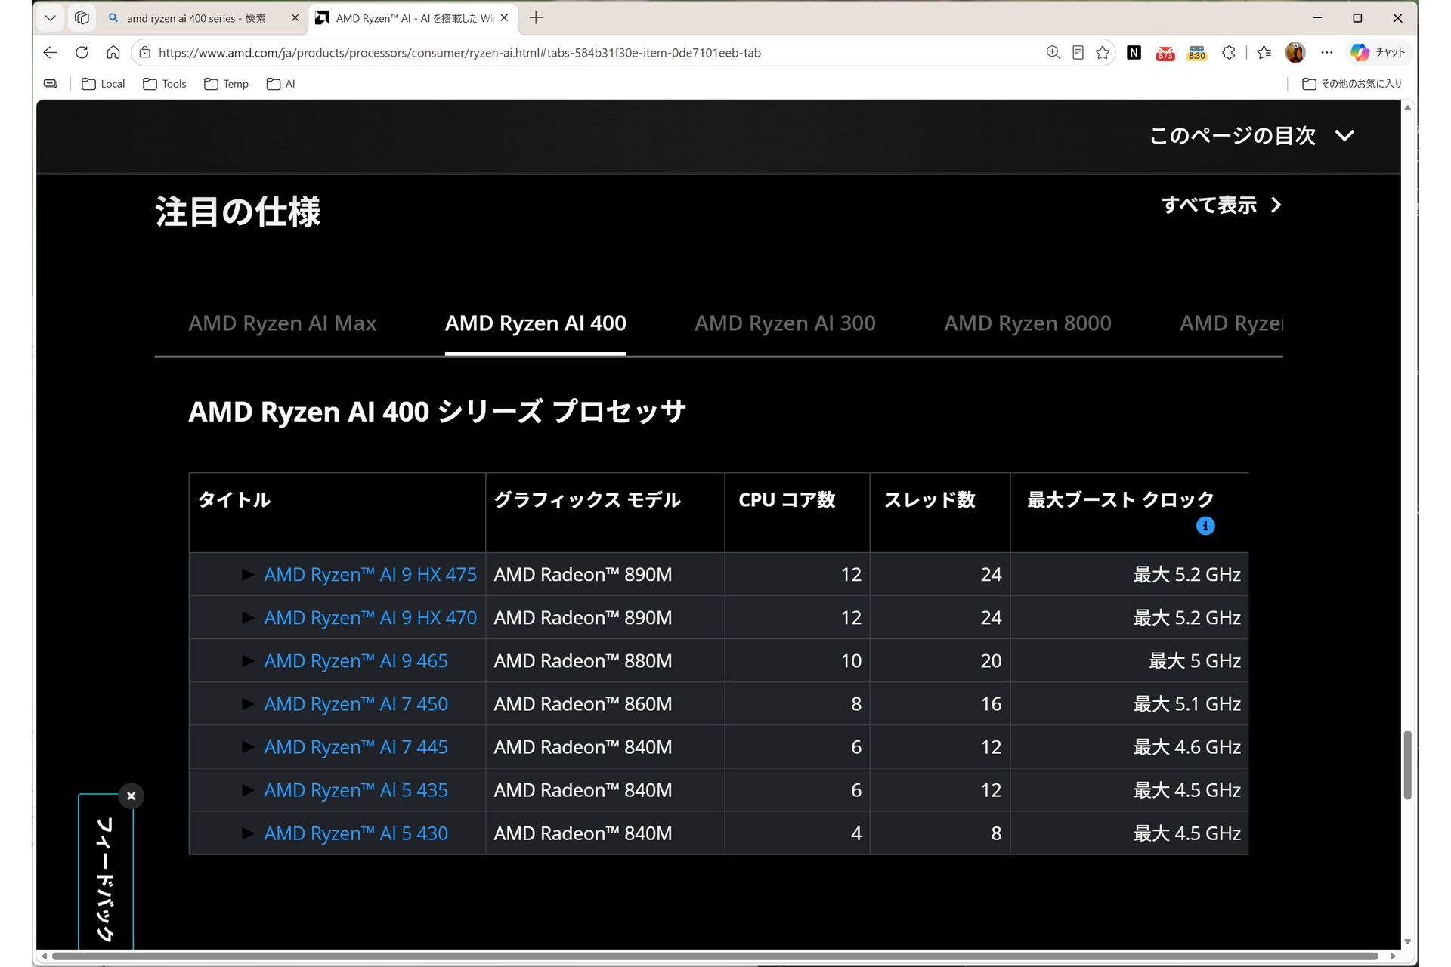Reload the AMD Ryzen AI page
The width and height of the screenshot is (1451, 967).
[82, 53]
